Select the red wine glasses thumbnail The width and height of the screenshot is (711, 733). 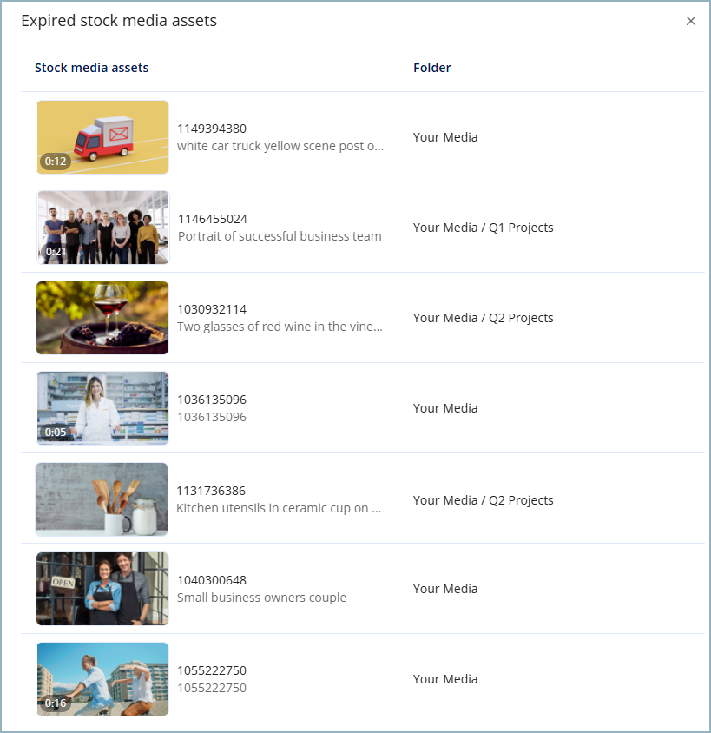[102, 318]
